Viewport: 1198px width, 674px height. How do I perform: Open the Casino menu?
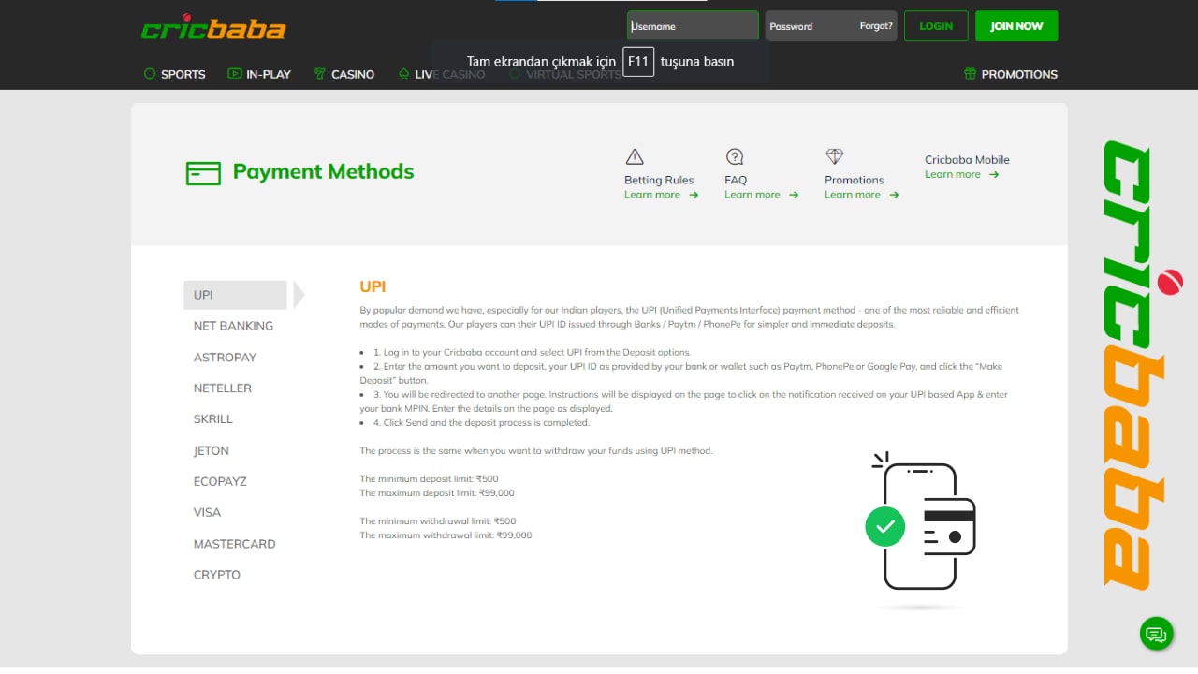(x=353, y=74)
